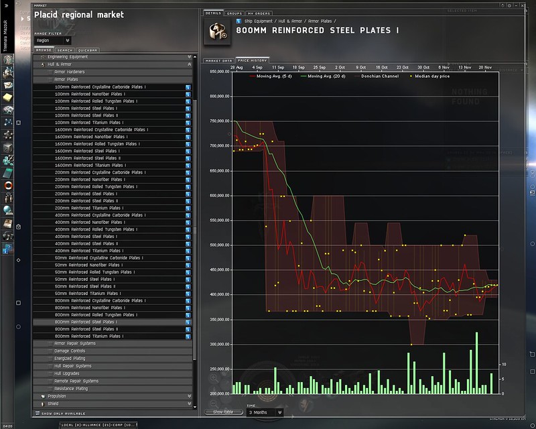This screenshot has width=536, height=429.
Task: Show info for 200mm Reinforced Rolled Tungsten Plates I
Action: (188, 187)
